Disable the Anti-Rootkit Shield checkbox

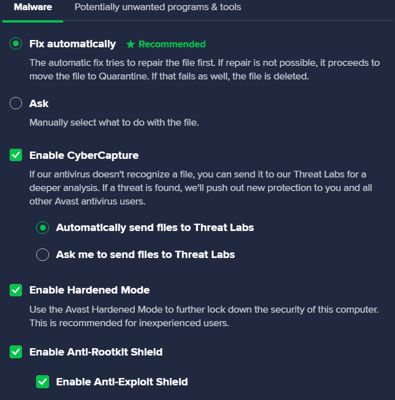[16, 352]
